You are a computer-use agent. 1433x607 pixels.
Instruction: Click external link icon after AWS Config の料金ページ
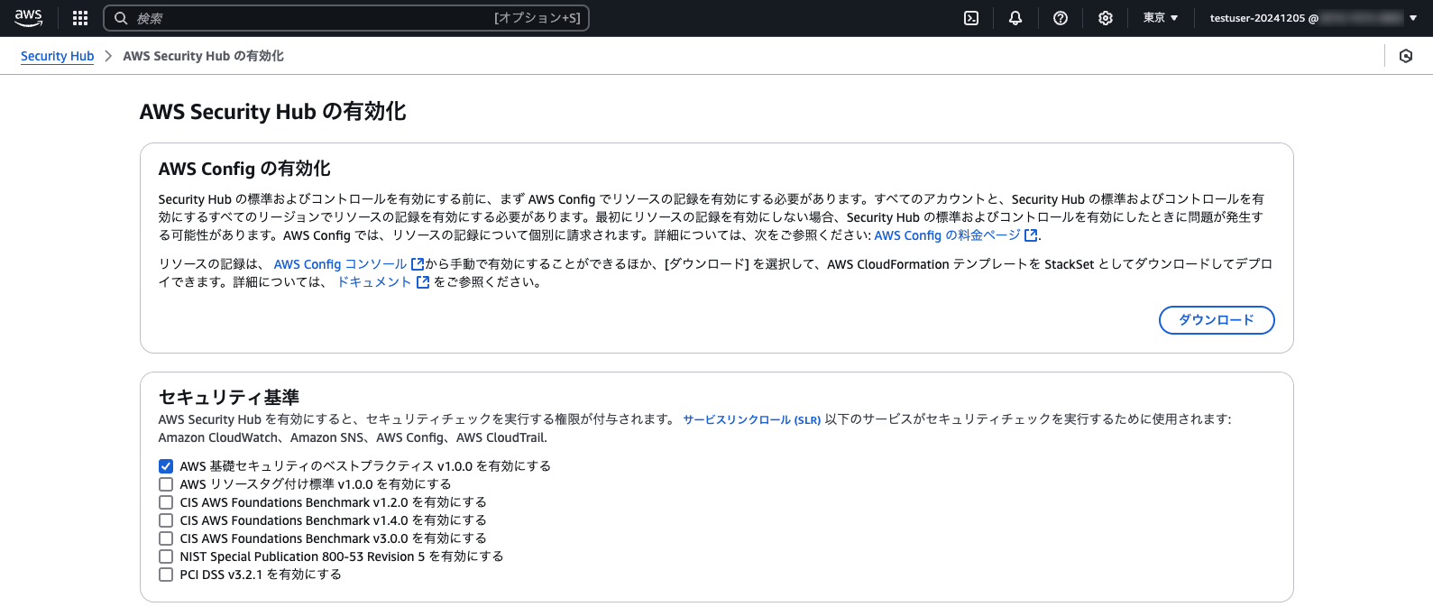click(1031, 235)
